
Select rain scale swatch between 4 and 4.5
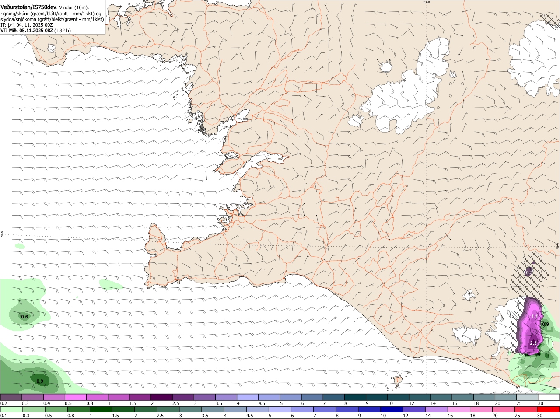click(x=235, y=409)
